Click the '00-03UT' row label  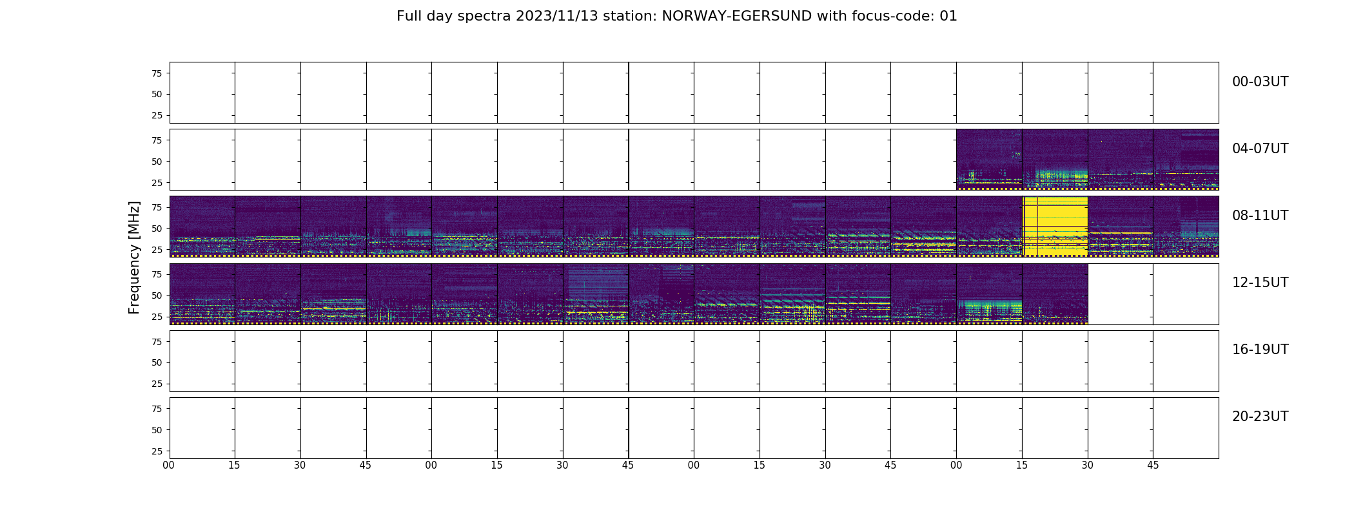1260,82
